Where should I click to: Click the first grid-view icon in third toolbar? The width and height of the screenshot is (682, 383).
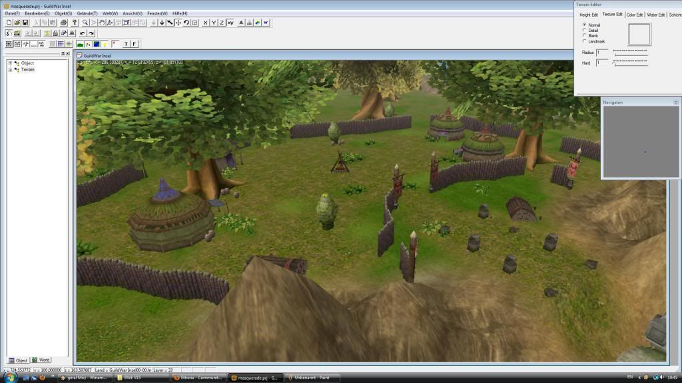[x=9, y=44]
